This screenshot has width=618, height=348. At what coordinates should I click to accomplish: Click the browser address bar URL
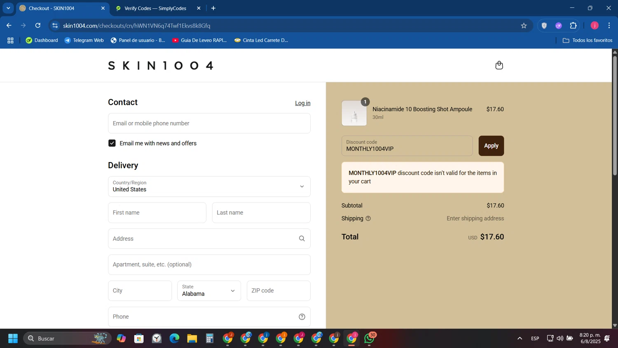coord(137,26)
